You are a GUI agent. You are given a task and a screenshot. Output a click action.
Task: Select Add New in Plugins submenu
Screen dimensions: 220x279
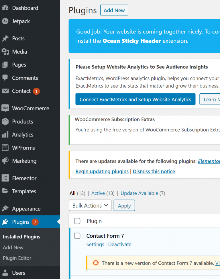[x=13, y=247]
